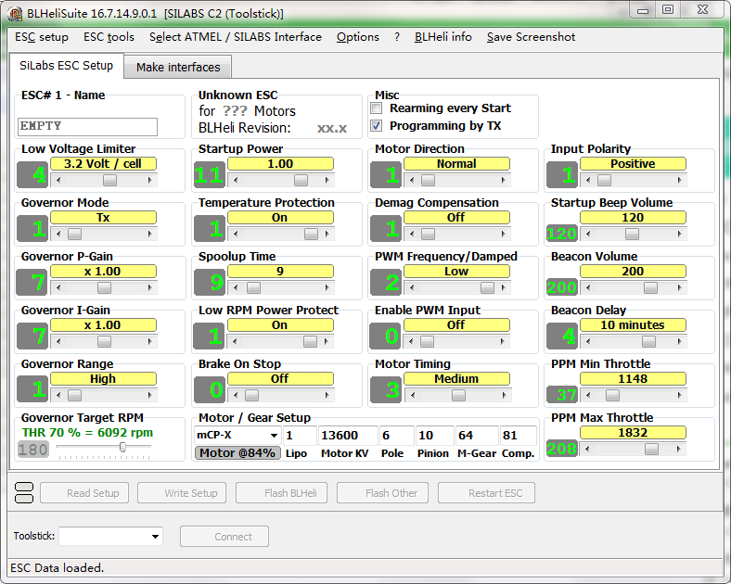
Task: Click the green Low Voltage Limiter value box
Action: click(38, 174)
